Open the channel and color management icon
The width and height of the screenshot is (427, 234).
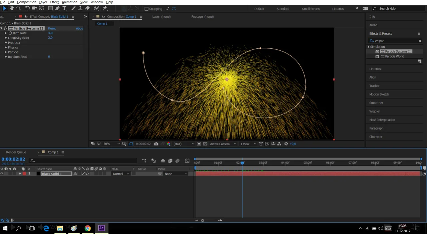click(168, 144)
